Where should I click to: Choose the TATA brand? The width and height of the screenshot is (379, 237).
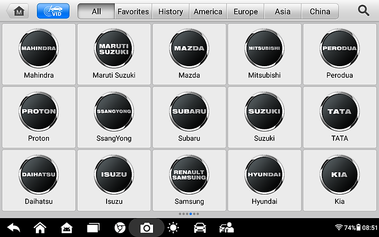click(340, 117)
